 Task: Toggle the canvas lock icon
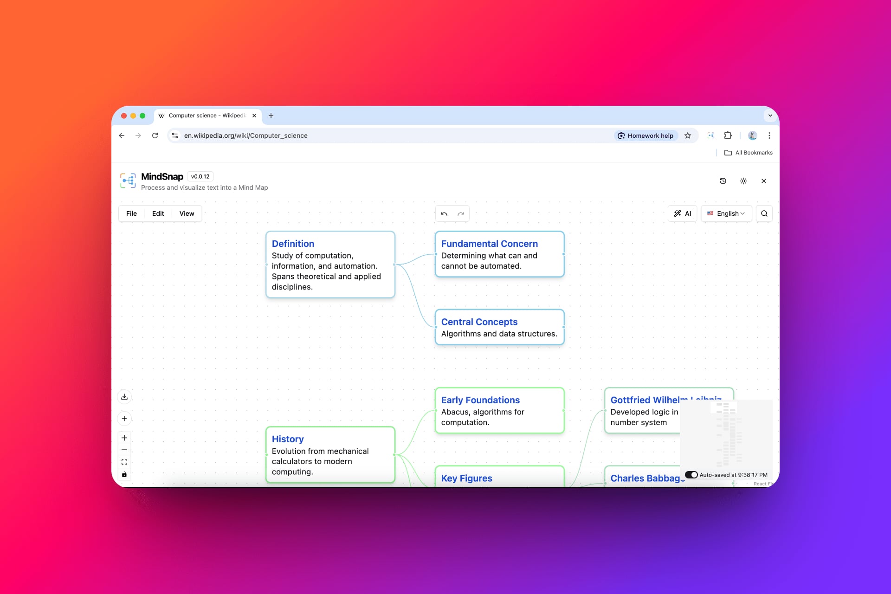124,474
